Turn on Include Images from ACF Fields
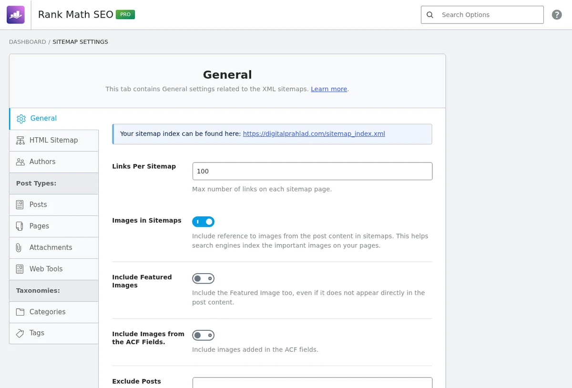 204,335
